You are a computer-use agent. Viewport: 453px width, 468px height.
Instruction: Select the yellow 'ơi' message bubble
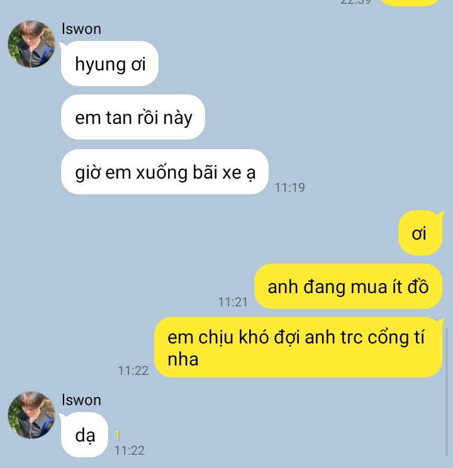(420, 233)
